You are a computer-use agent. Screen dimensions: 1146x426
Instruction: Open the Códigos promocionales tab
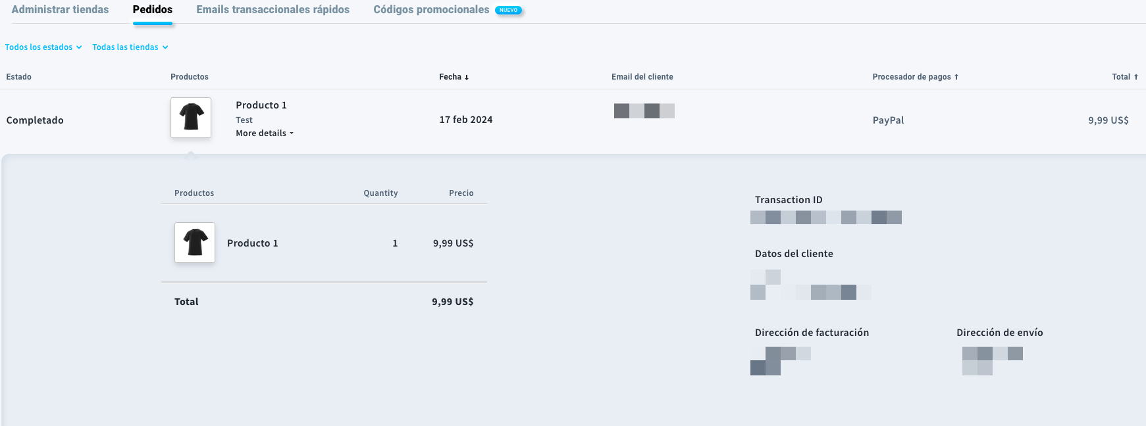[x=431, y=10]
